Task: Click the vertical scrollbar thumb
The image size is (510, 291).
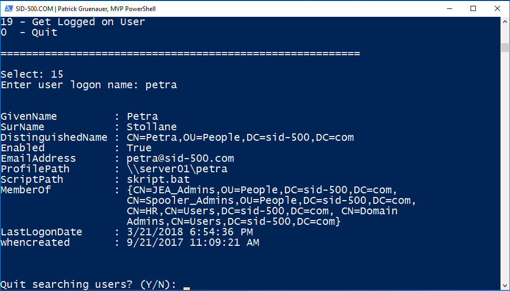Action: click(505, 48)
